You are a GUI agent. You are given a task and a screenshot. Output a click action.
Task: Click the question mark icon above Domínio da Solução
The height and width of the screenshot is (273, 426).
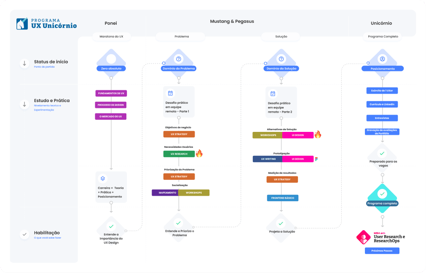281,59
